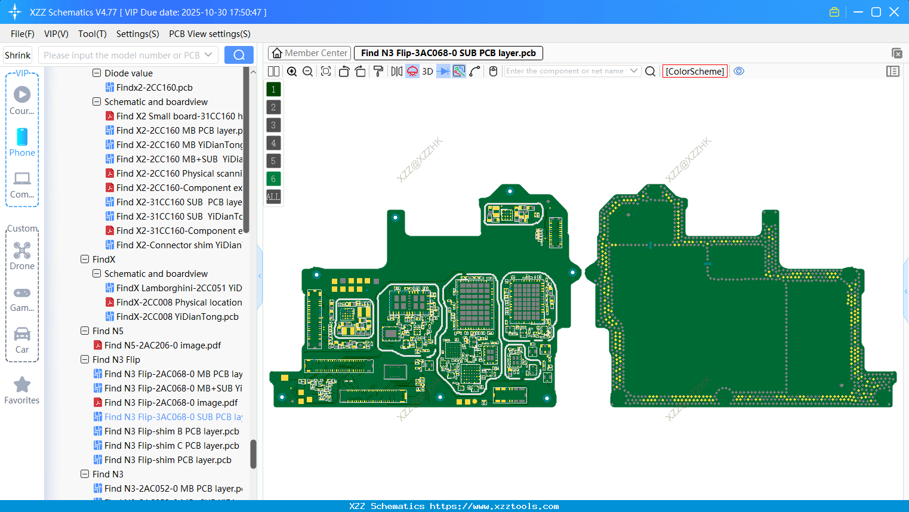Viewport: 909px width, 512px height.
Task: Switch to 3D view mode
Action: coord(427,72)
